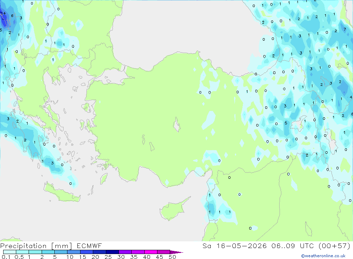Click the legend label "0.1"
The image size is (353, 259).
point(6,257)
